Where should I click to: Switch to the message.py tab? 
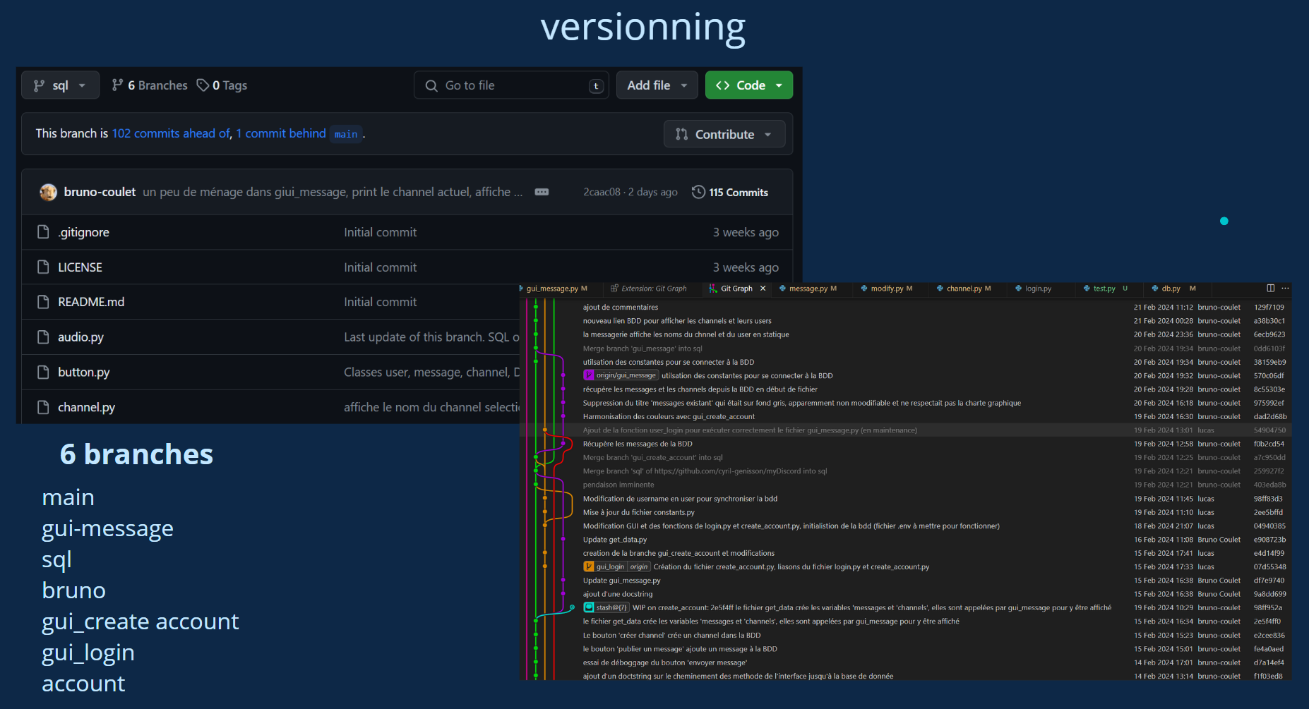tap(808, 289)
